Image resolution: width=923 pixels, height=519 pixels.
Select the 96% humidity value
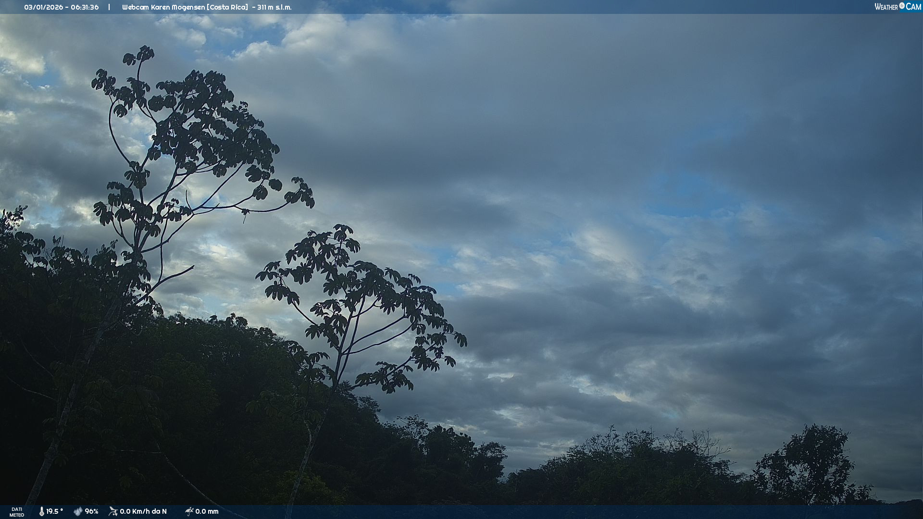[91, 511]
